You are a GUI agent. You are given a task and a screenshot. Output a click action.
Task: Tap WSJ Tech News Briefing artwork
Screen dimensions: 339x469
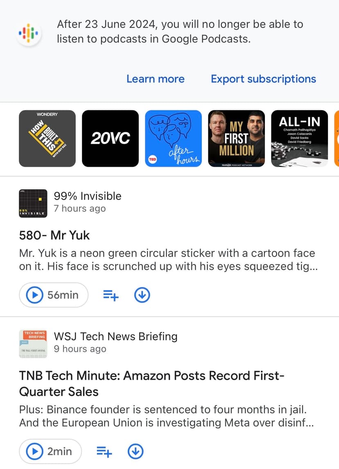click(33, 344)
